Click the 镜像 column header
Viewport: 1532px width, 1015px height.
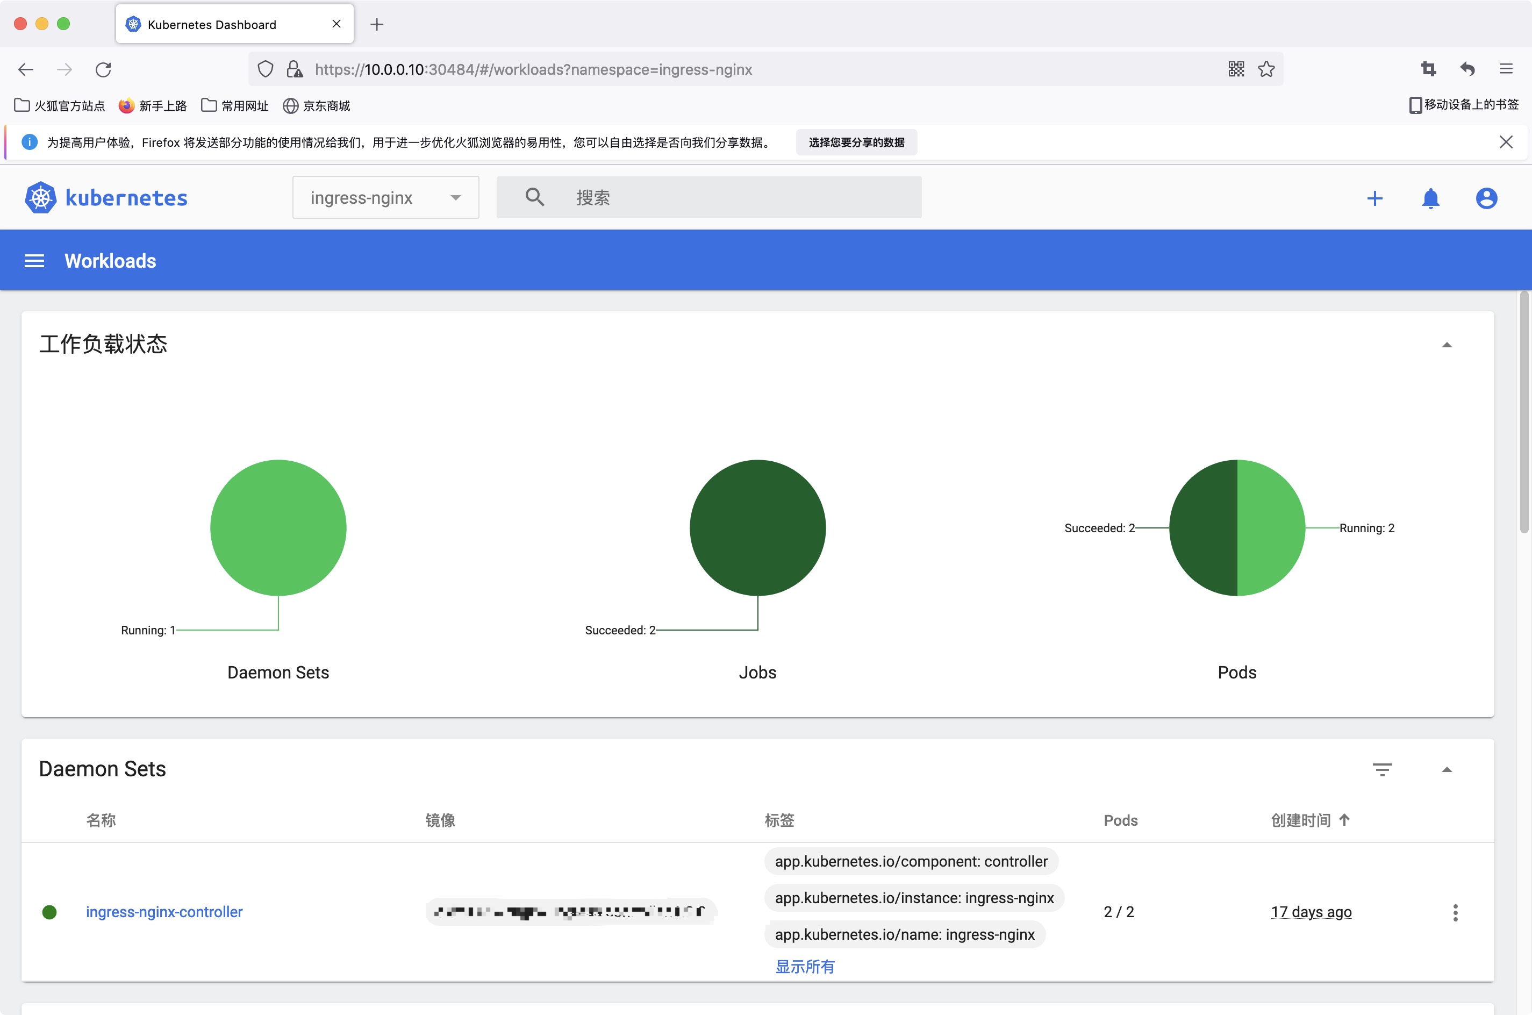point(440,820)
